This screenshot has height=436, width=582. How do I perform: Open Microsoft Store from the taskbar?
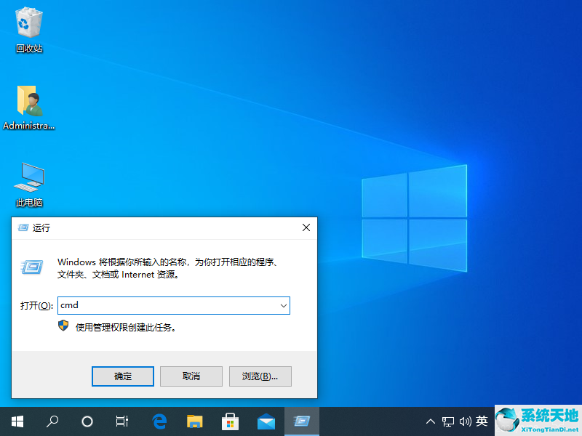pyautogui.click(x=230, y=421)
